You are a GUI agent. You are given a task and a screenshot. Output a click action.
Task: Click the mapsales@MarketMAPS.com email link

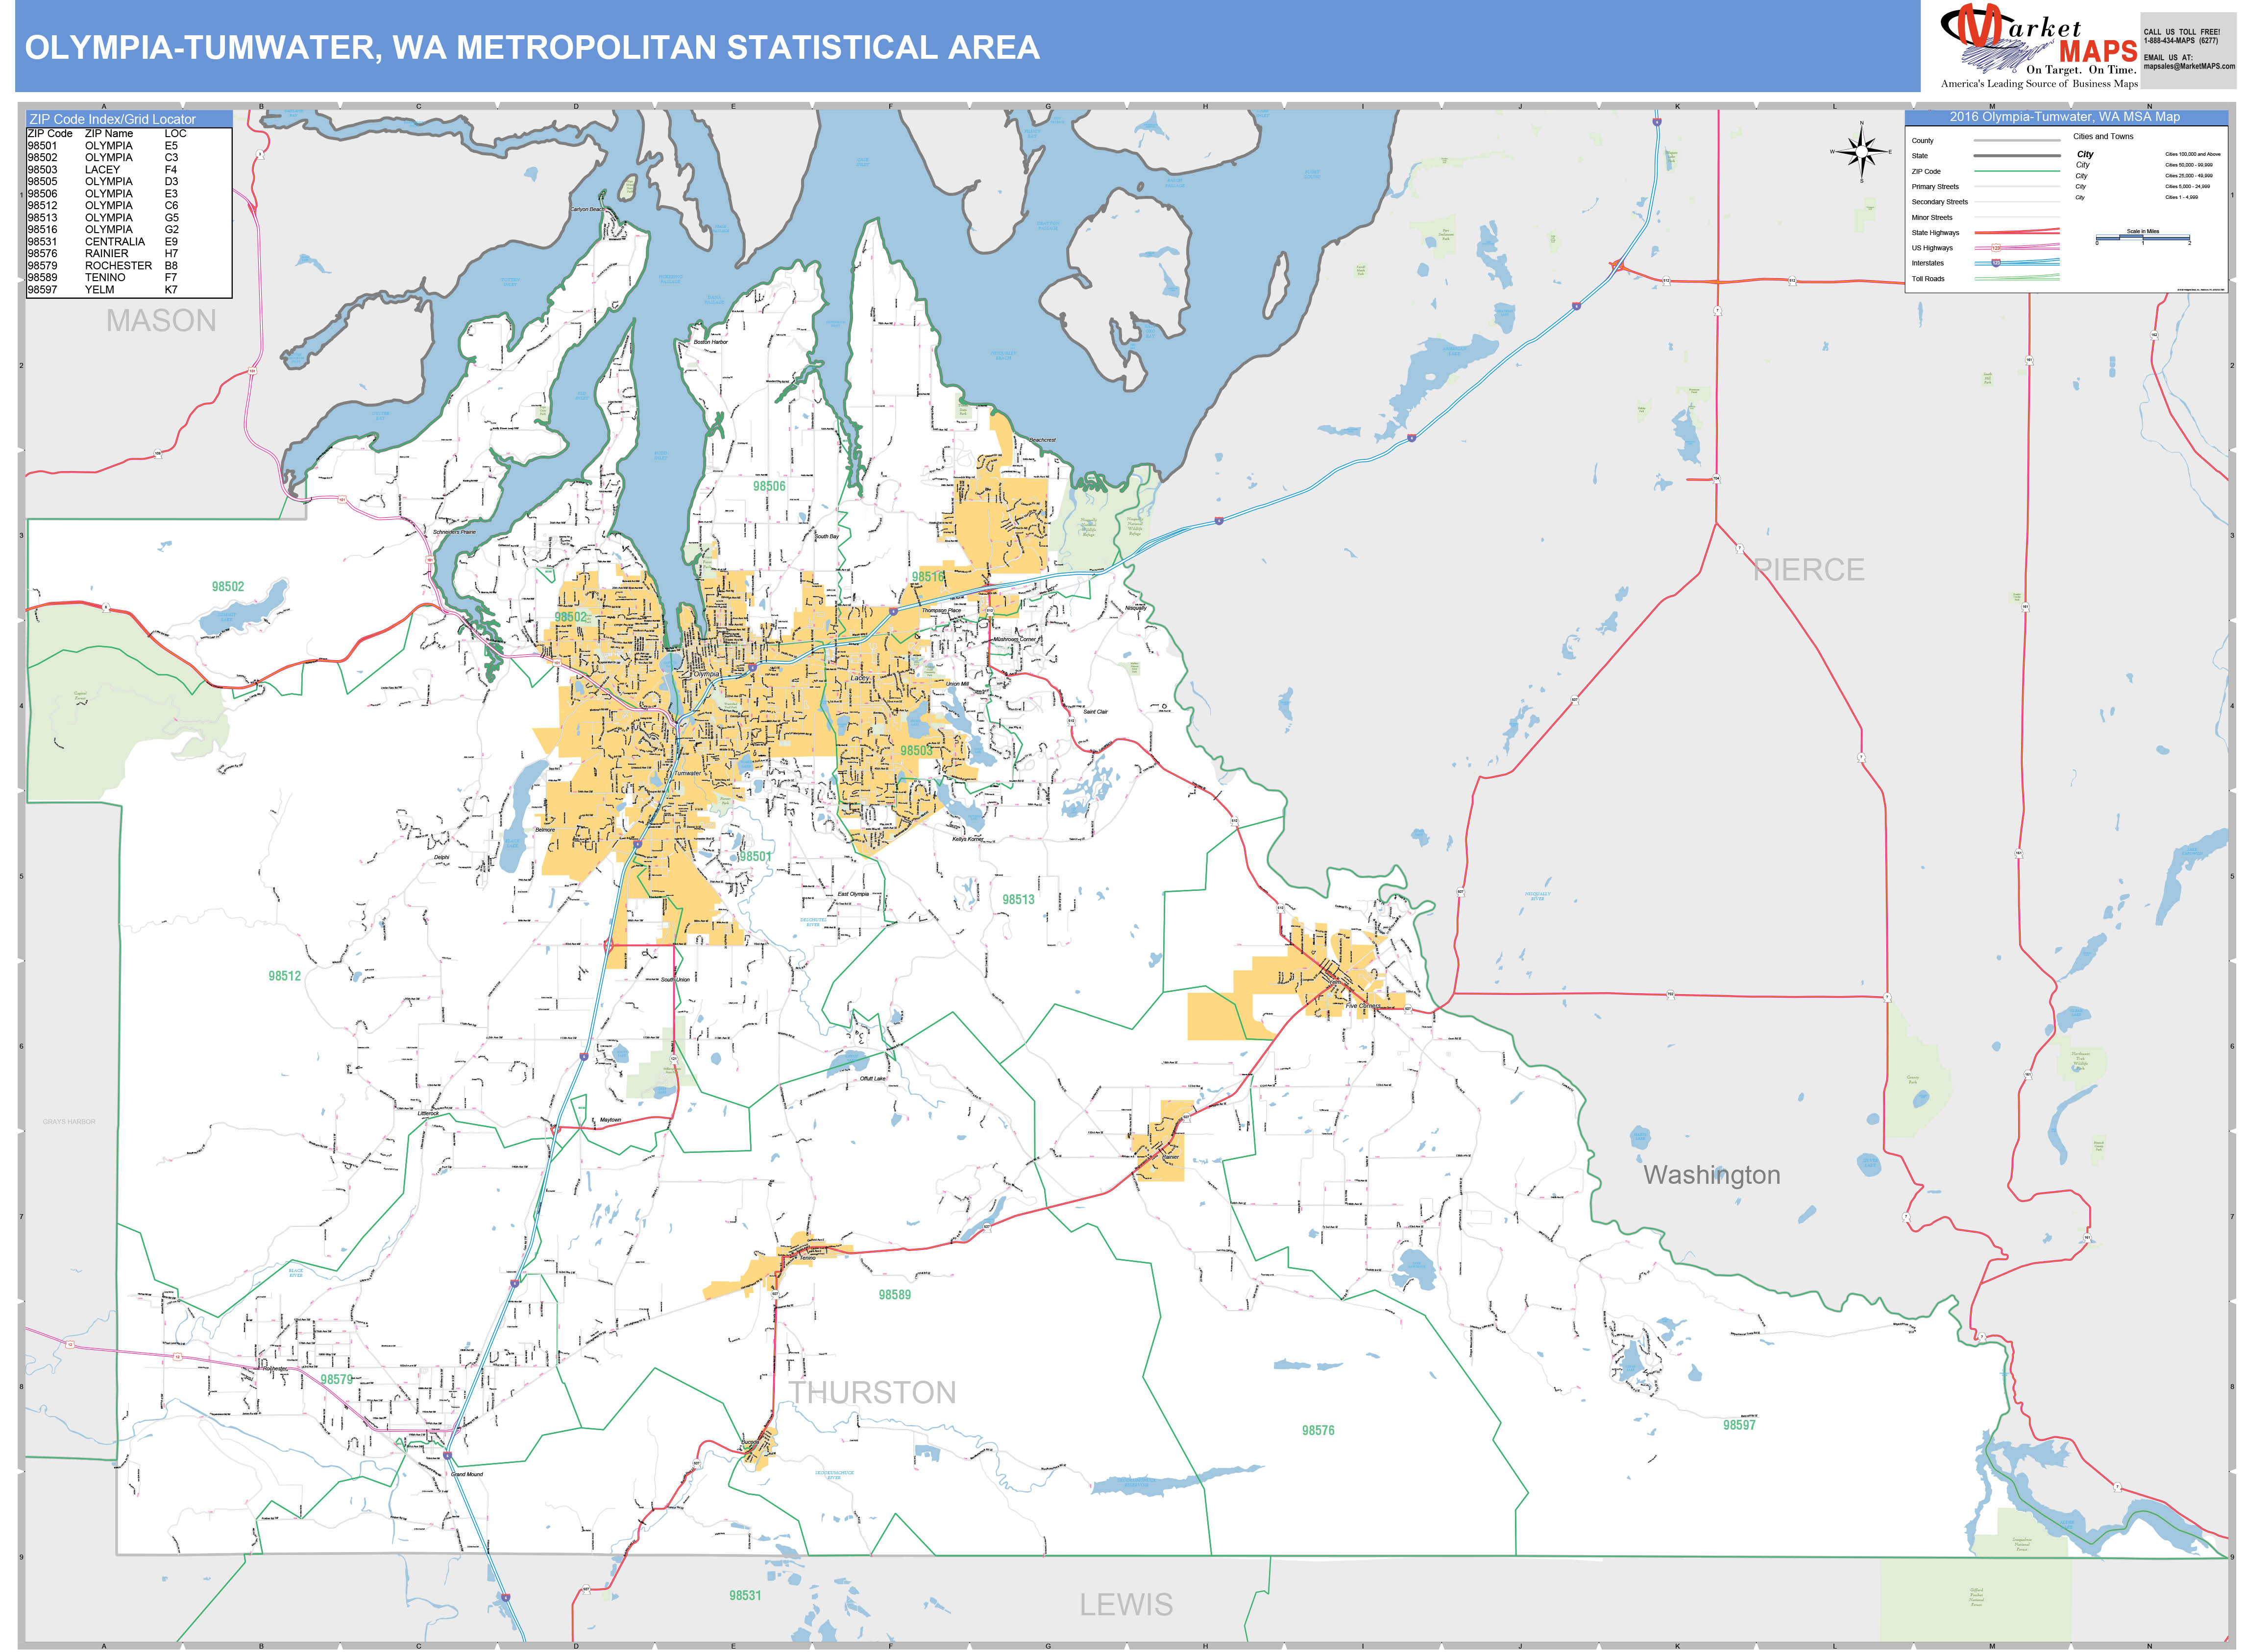pos(2188,67)
